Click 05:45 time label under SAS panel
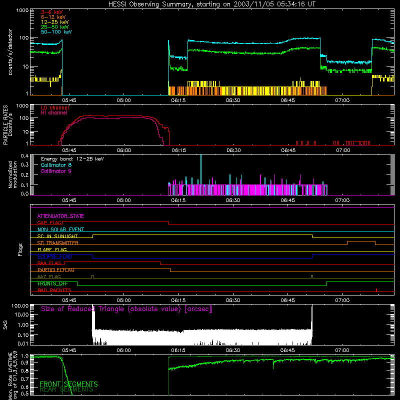 69,350
